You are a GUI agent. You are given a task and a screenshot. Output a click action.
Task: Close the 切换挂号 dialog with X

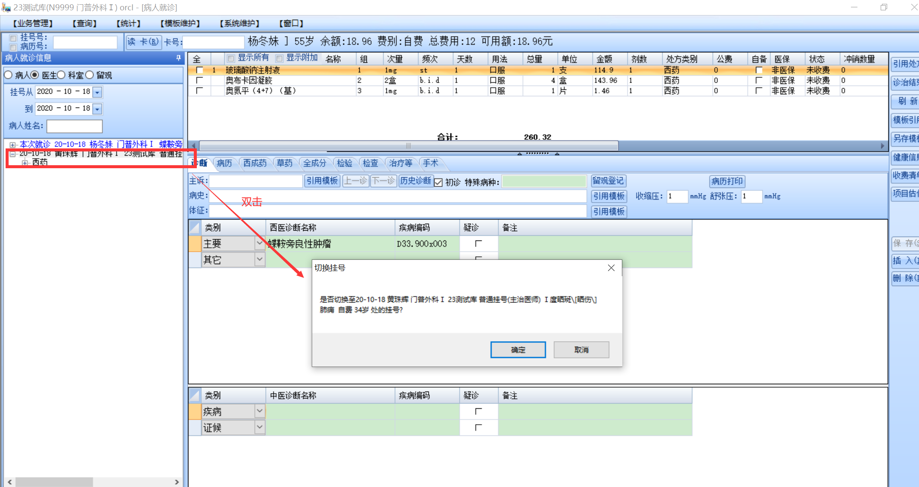click(x=611, y=268)
